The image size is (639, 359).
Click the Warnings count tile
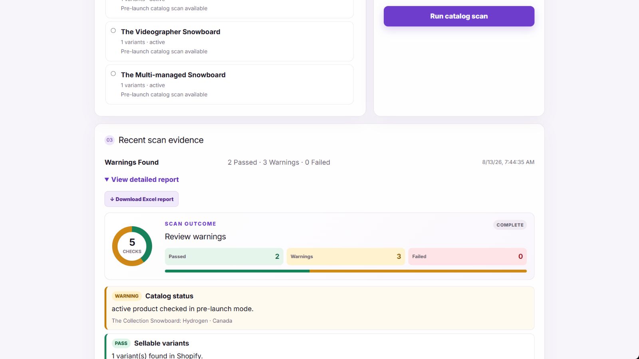pos(346,256)
